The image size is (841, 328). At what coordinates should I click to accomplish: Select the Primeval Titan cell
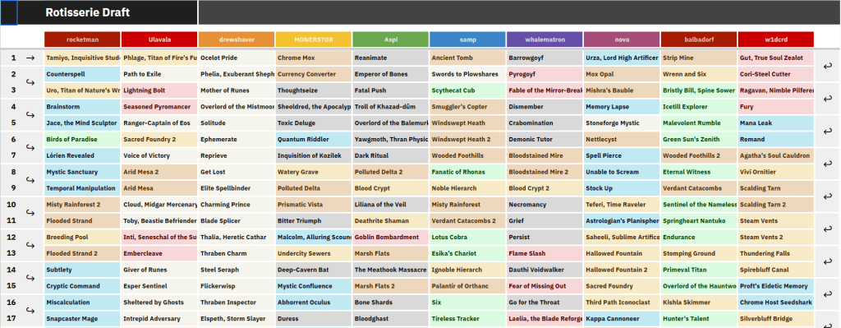[x=699, y=270]
